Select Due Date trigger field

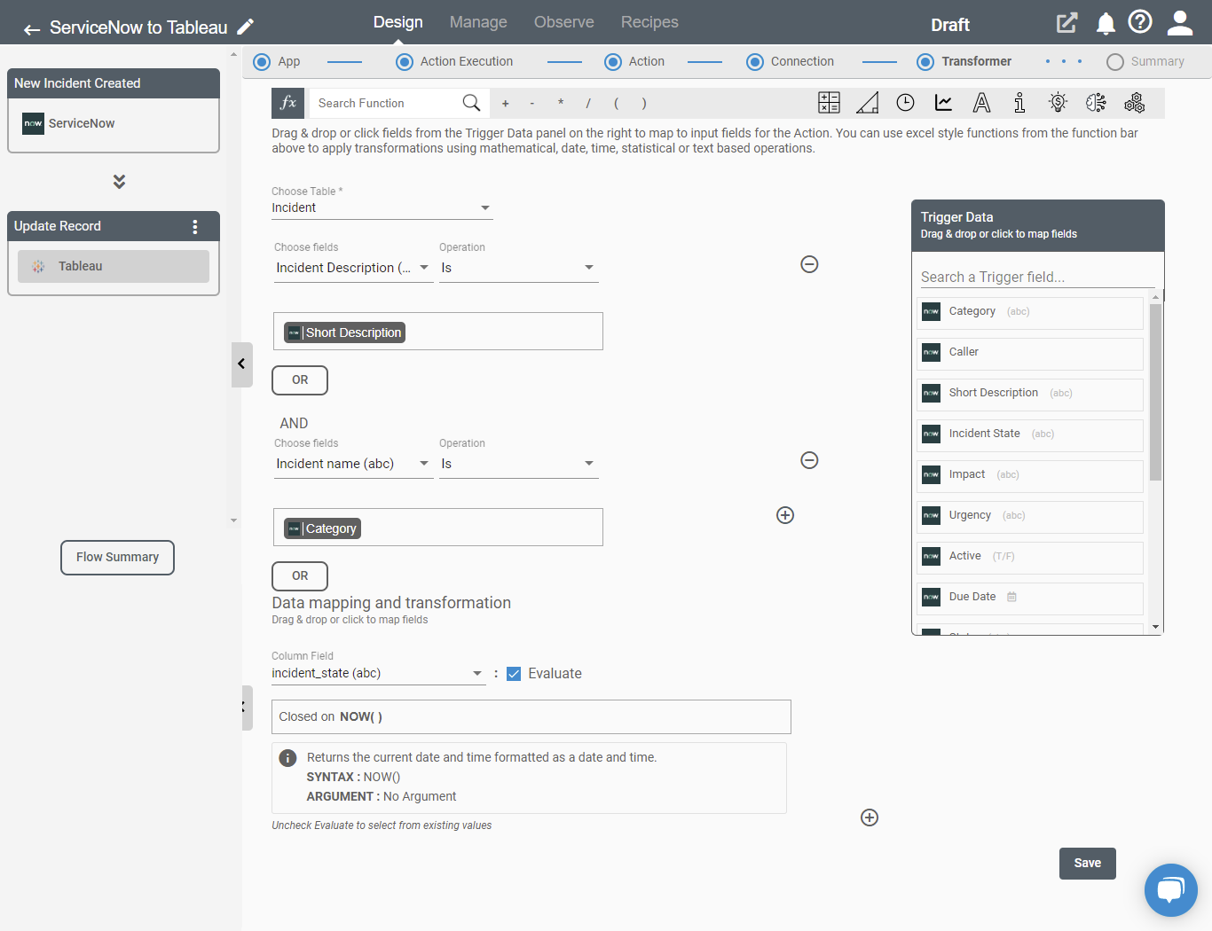(1030, 598)
